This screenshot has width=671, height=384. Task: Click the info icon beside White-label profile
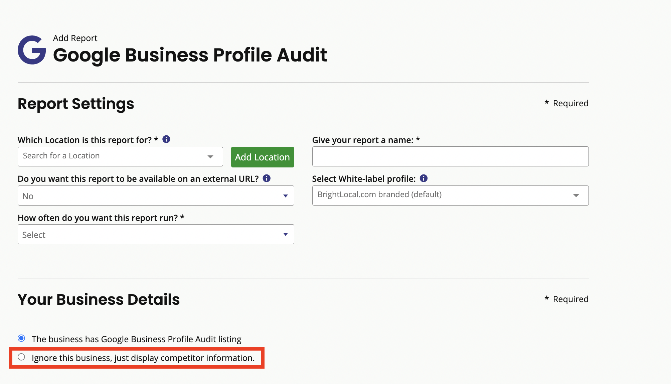(x=424, y=178)
